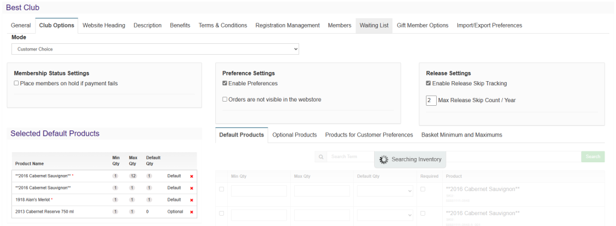Click the Searching Inventory loading spinner
616x226 pixels.
[383, 159]
